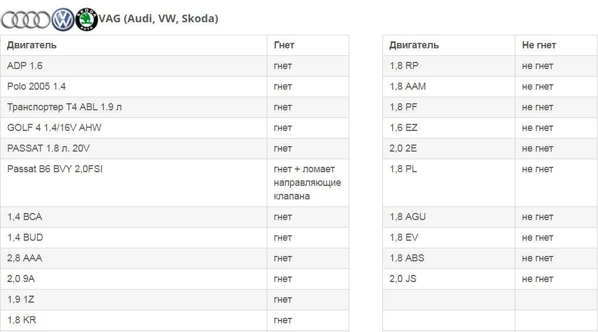Click the green Skoda logo
598x332 pixels.
[x=86, y=20]
